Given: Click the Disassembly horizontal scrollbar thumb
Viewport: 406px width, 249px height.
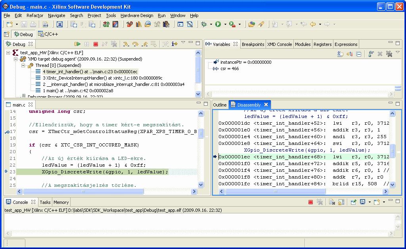Looking at the screenshot, I should 276,191.
